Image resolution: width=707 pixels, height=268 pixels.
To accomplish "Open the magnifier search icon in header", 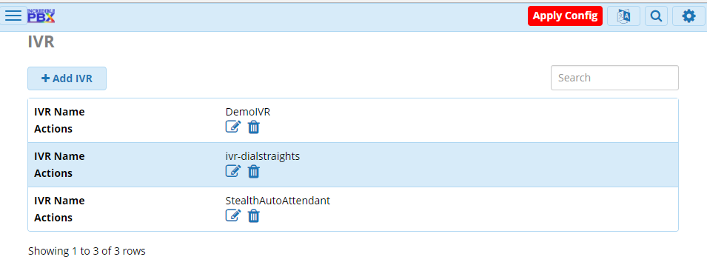I will tap(656, 16).
